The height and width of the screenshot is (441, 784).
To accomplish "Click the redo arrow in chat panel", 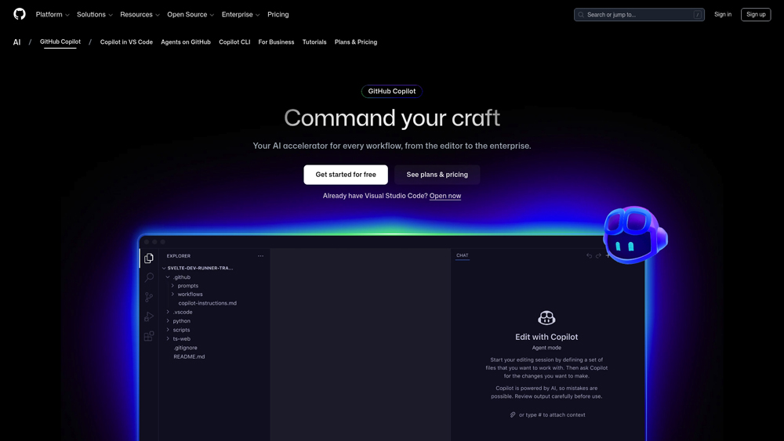I will 598,255.
